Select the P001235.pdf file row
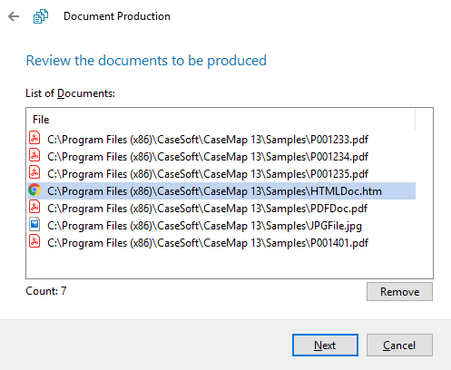The image size is (451, 370). tap(221, 174)
